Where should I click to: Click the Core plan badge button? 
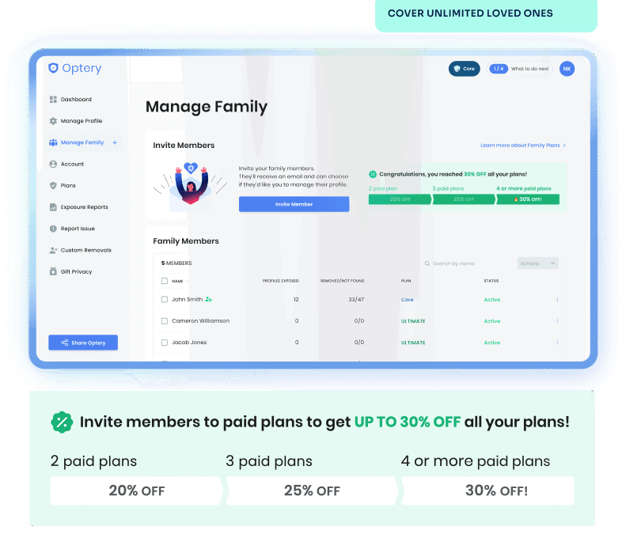tap(465, 69)
